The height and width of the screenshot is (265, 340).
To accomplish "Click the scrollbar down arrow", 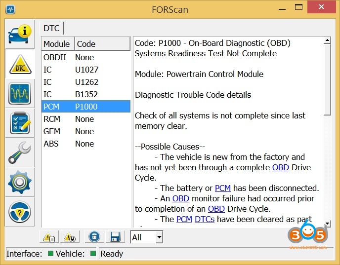I will (327, 224).
